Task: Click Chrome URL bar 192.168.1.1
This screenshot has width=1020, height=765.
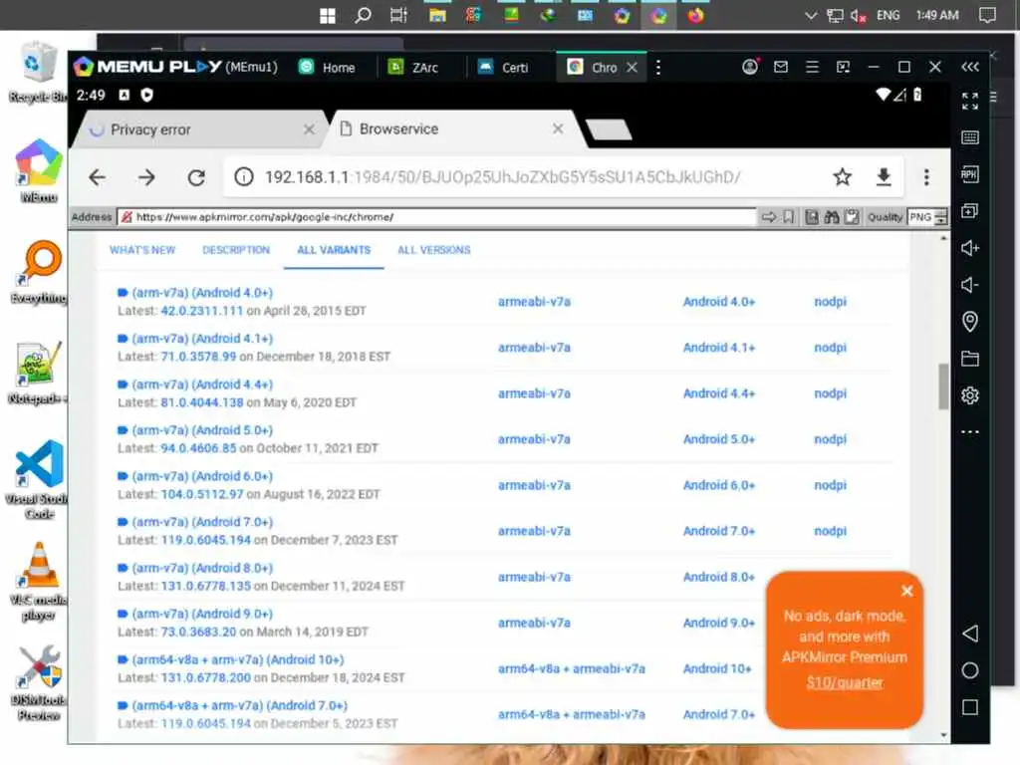Action: point(502,177)
